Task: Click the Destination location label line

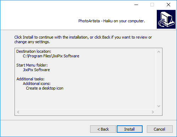Action: (x=34, y=51)
